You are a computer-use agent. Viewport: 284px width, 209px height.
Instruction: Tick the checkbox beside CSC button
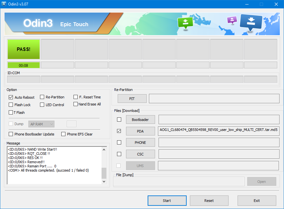pyautogui.click(x=119, y=154)
